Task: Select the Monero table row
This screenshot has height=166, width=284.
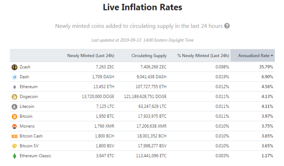Action: 142,126
